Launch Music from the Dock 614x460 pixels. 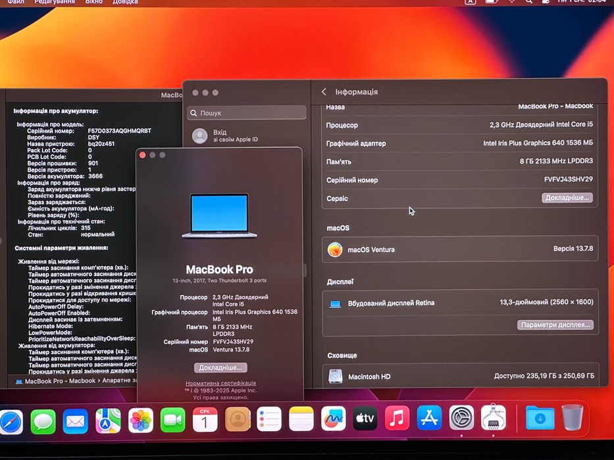397,418
